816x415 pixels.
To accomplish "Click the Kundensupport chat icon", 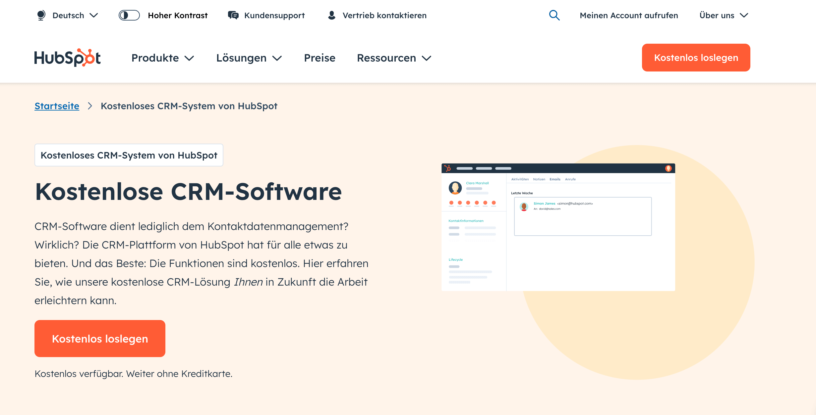I will click(x=233, y=15).
